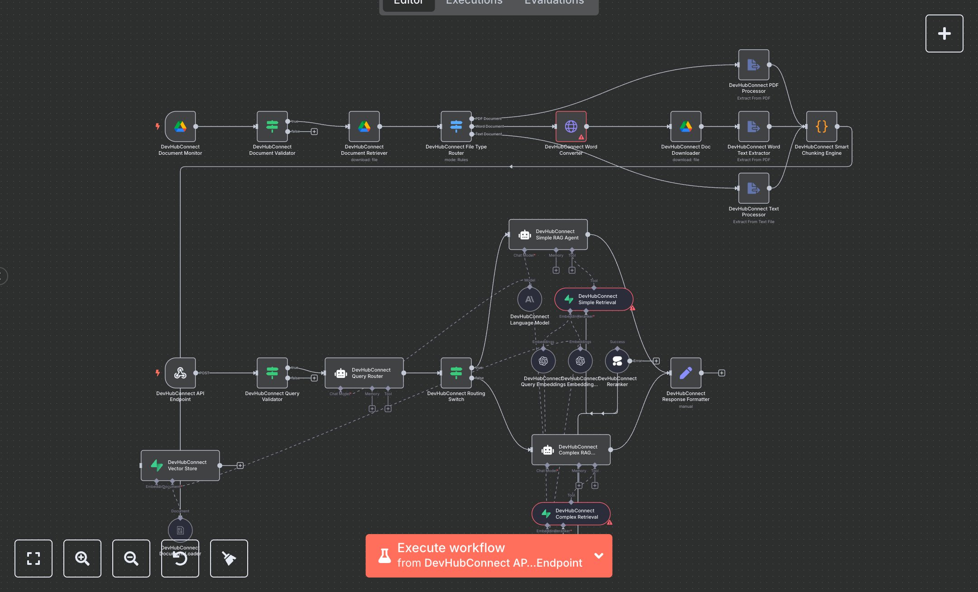Activate the tidy up broom icon
Viewport: 978px width, 592px height.
[229, 559]
